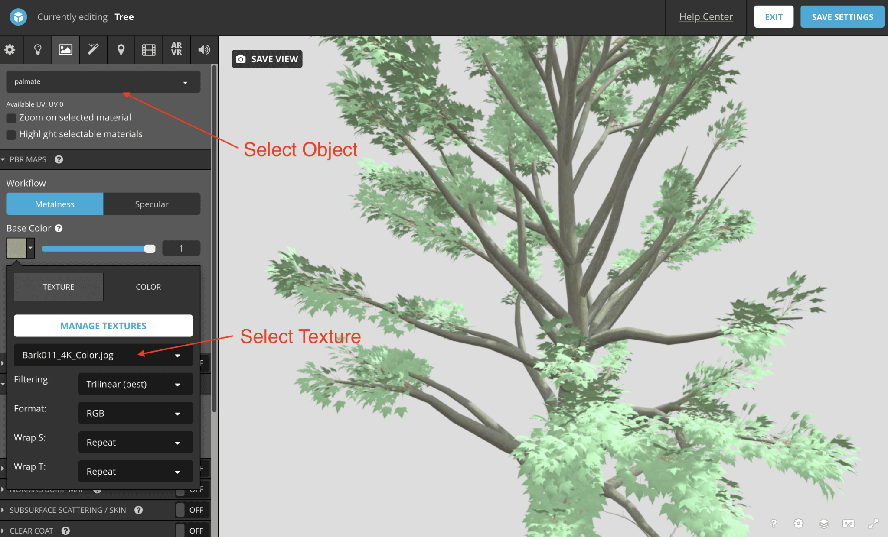Enable Highlight selectable materials
The width and height of the screenshot is (888, 537).
click(11, 135)
